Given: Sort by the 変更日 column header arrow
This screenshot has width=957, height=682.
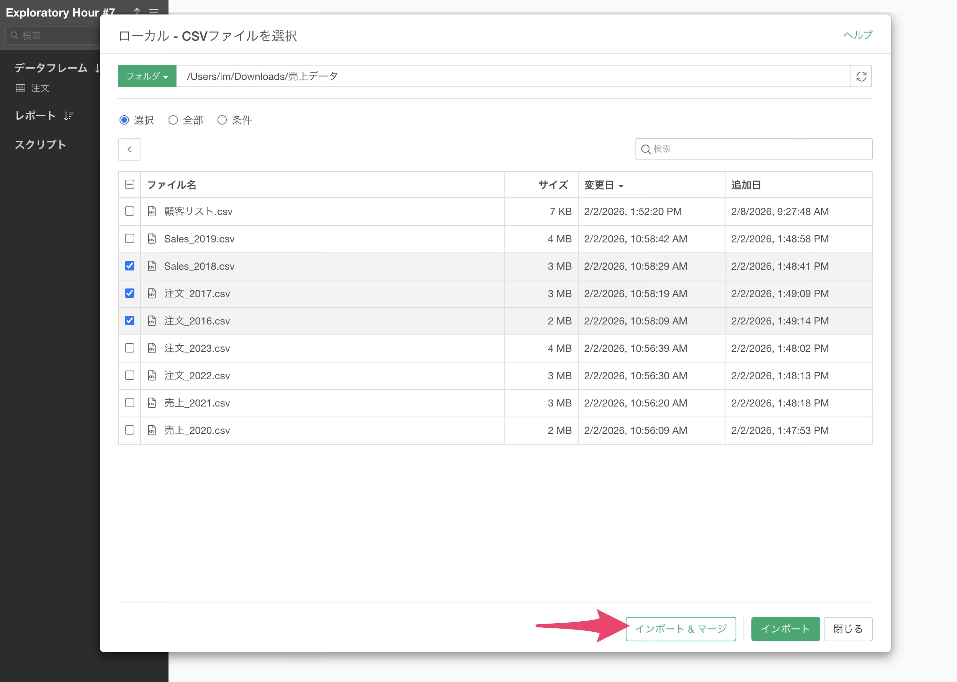Looking at the screenshot, I should pos(621,186).
